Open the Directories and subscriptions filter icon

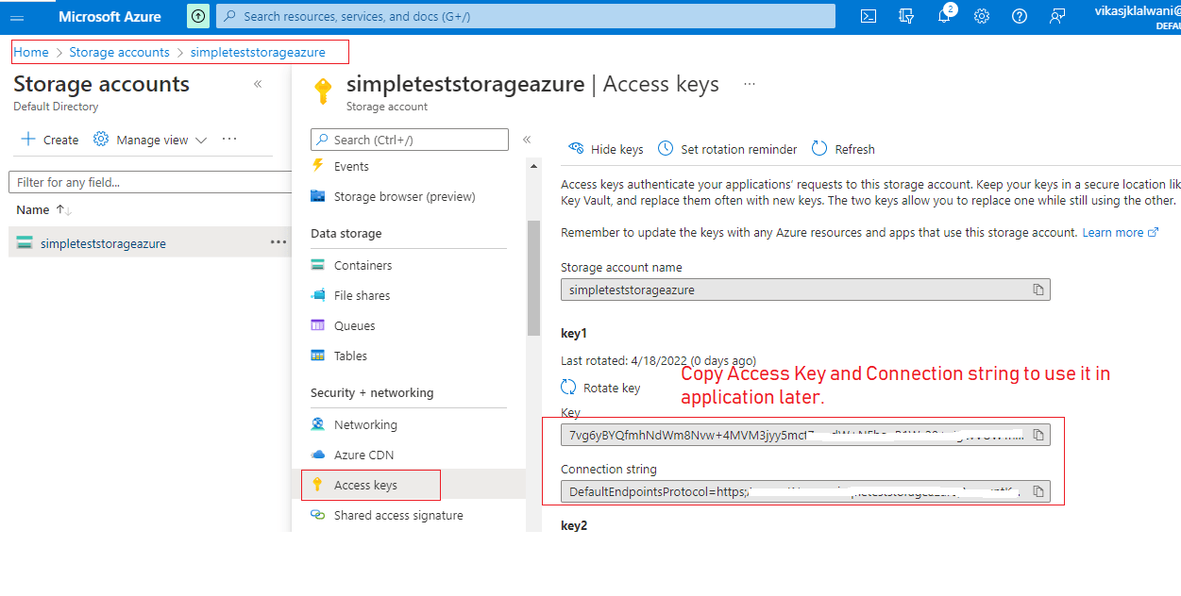(907, 16)
